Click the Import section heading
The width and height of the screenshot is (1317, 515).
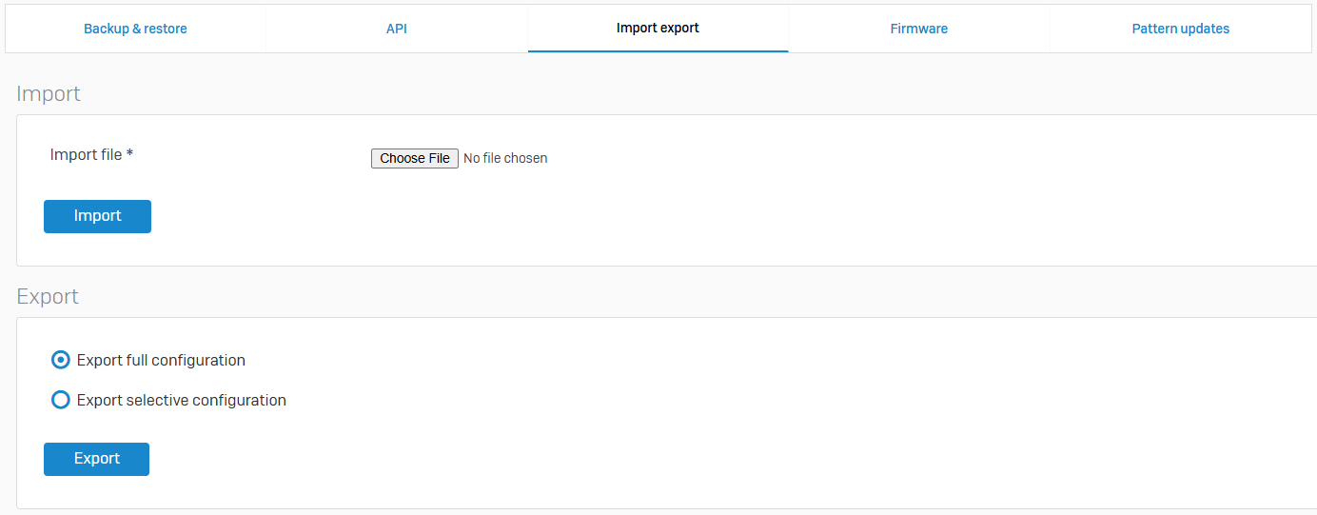[49, 93]
